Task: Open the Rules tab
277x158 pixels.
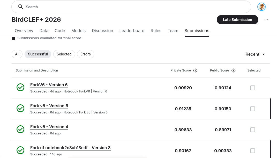Action: pyautogui.click(x=156, y=31)
